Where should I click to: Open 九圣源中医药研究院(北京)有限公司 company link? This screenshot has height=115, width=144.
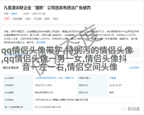[x=54, y=78]
